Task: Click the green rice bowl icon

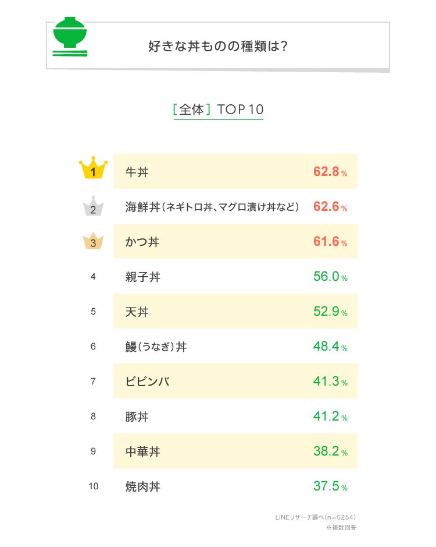Action: (70, 37)
